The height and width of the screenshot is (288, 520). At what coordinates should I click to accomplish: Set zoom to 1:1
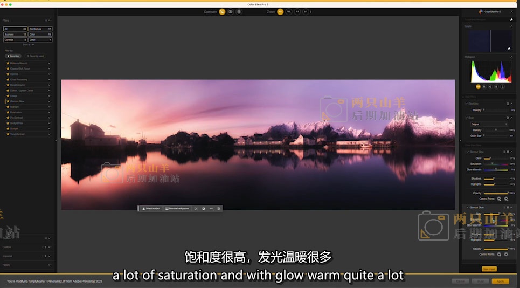coord(297,11)
